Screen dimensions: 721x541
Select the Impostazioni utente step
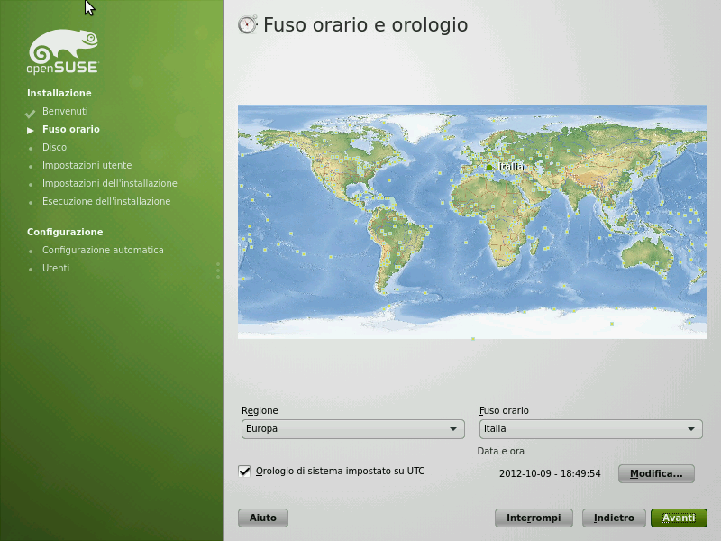(87, 165)
